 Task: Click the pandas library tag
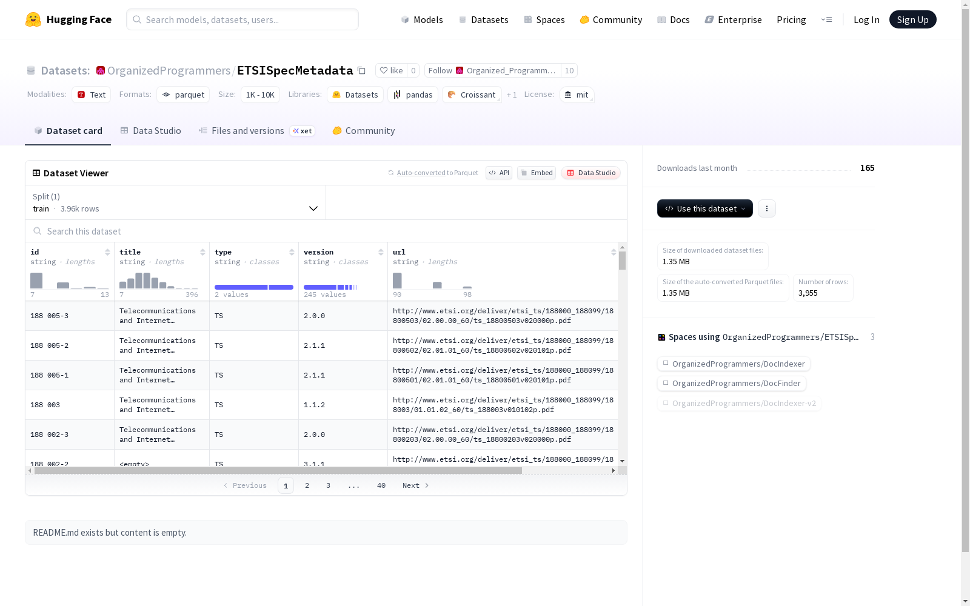pos(413,95)
